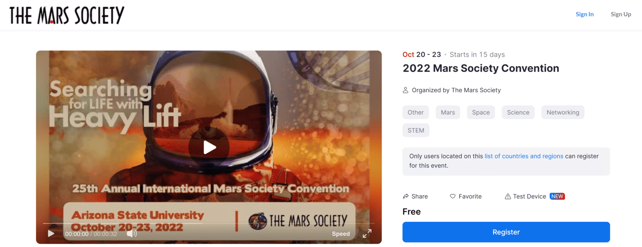Register for the Mars Society Convention
The width and height of the screenshot is (642, 247).
click(x=506, y=232)
